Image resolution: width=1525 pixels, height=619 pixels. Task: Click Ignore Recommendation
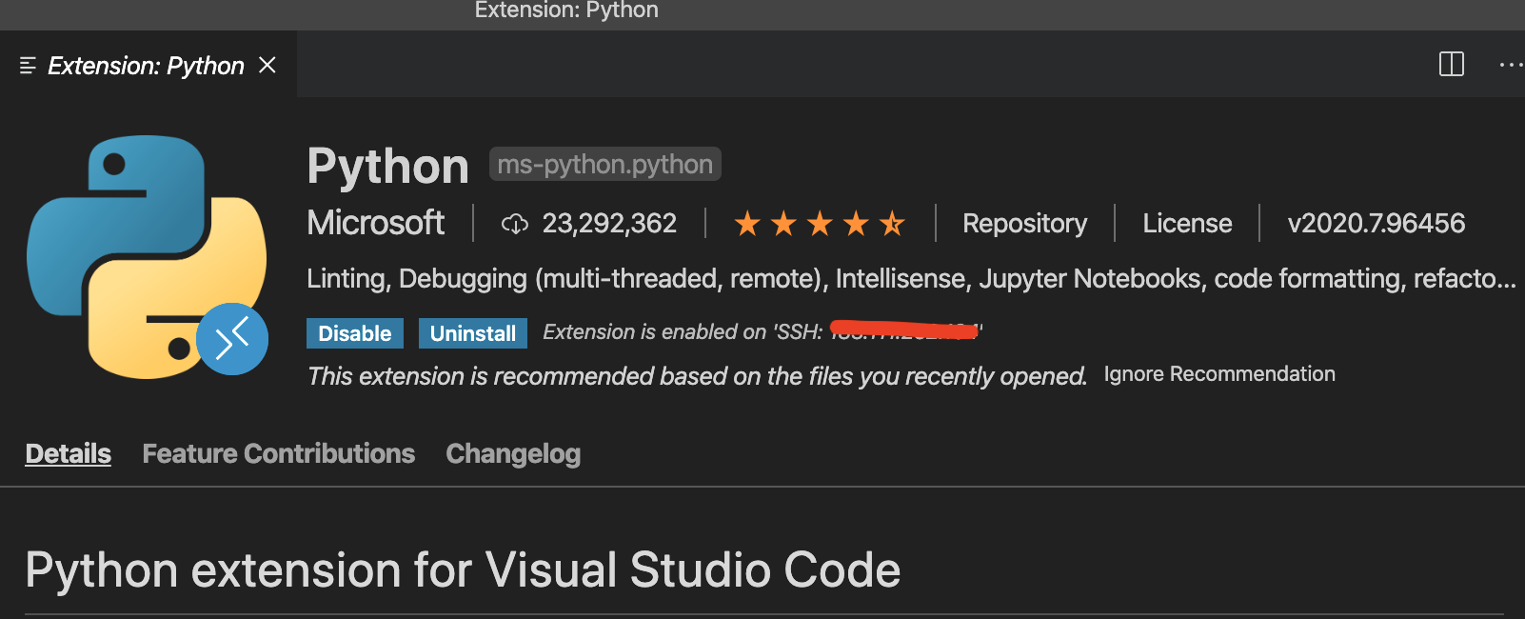pyautogui.click(x=1219, y=374)
